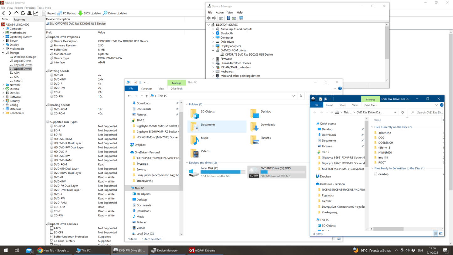Toggle the Buffer Underrun Protection checkbox
The width and height of the screenshot is (453, 255).
coord(52,237)
